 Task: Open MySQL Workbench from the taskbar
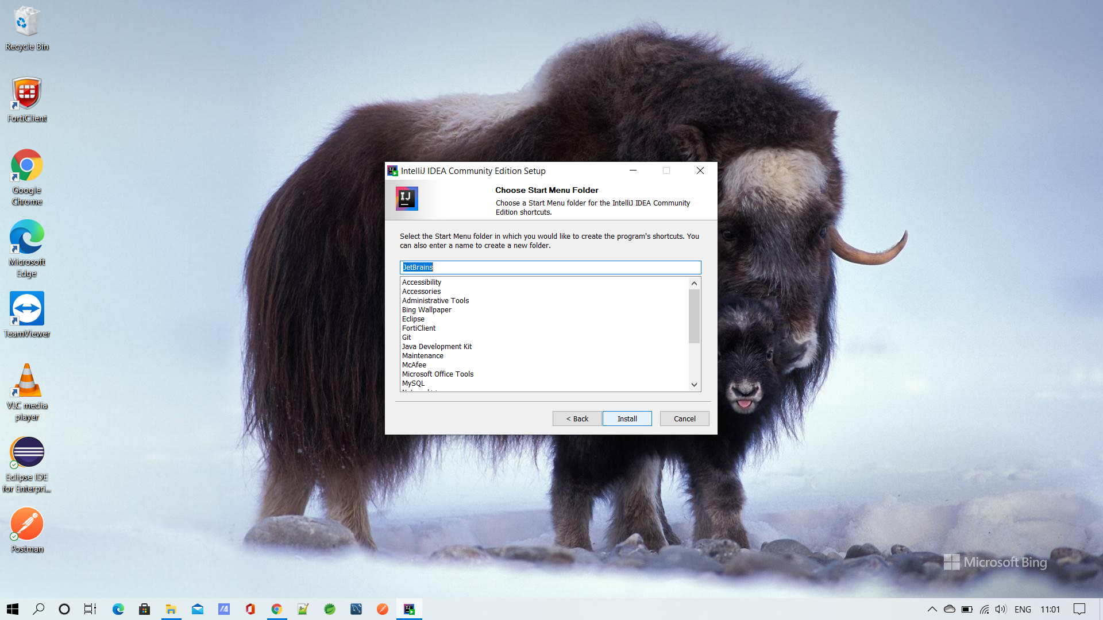click(x=356, y=609)
